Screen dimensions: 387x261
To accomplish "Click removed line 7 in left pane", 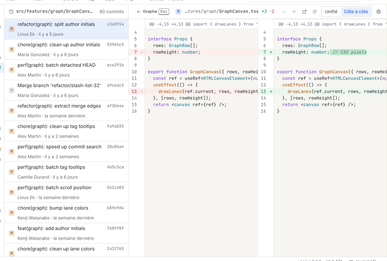I will coord(193,52).
